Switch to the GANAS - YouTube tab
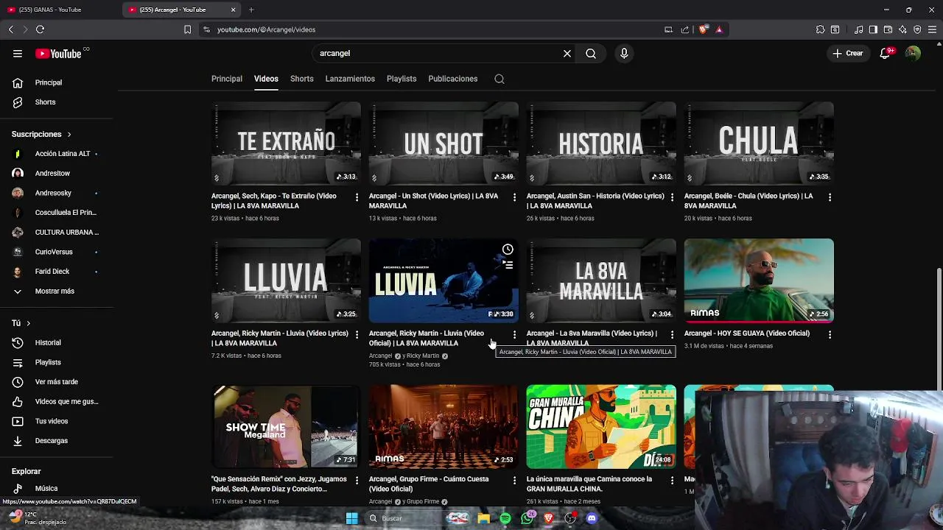This screenshot has height=530, width=943. 59,10
